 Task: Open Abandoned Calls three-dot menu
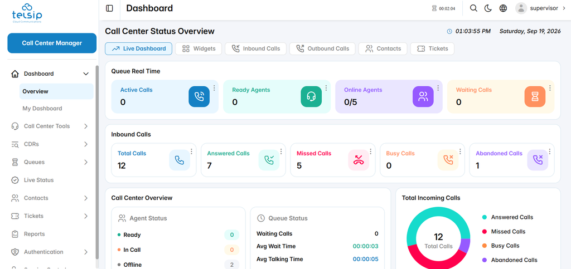(x=549, y=151)
